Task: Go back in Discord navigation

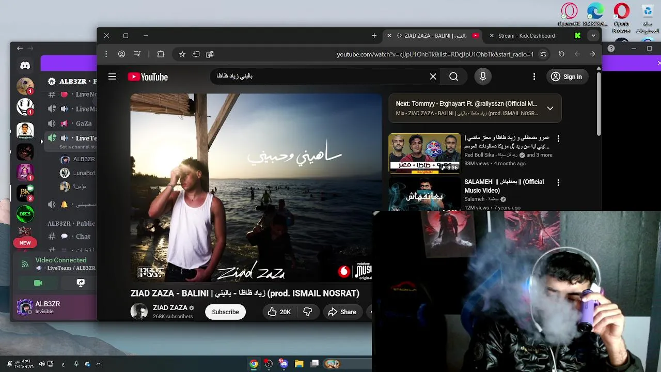Action: coord(20,48)
